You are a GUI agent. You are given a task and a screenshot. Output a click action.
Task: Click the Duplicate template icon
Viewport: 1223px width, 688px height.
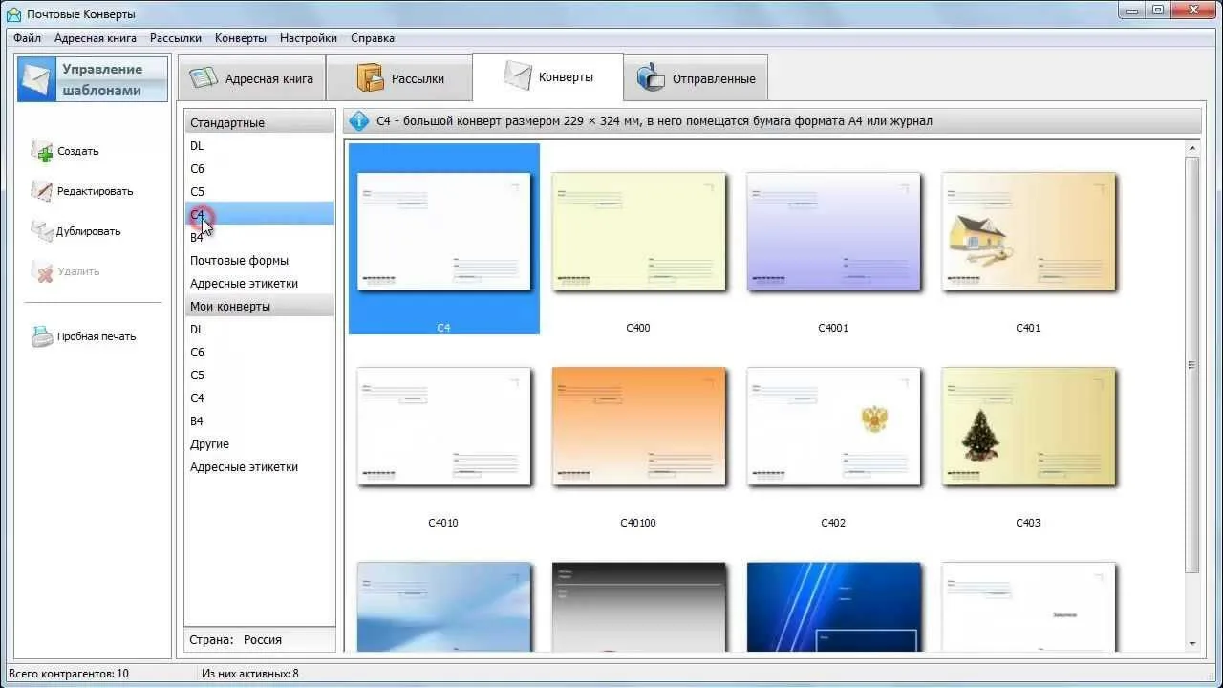pos(42,231)
